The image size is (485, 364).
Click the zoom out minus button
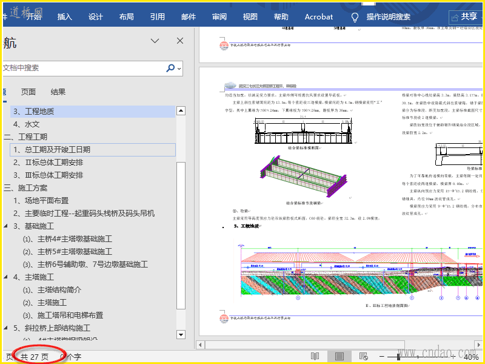click(382, 357)
